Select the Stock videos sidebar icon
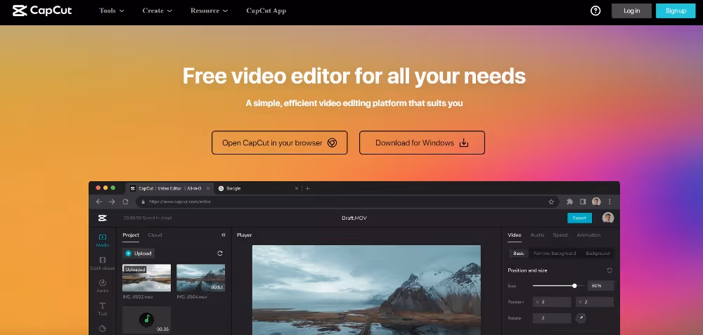Image resolution: width=703 pixels, height=335 pixels. coord(102,260)
